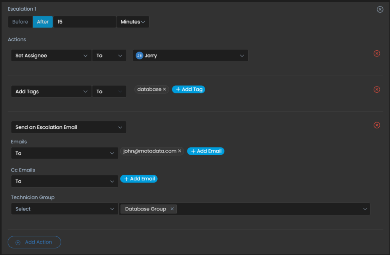
Task: Remove Database Group from technician groups
Action: click(172, 209)
